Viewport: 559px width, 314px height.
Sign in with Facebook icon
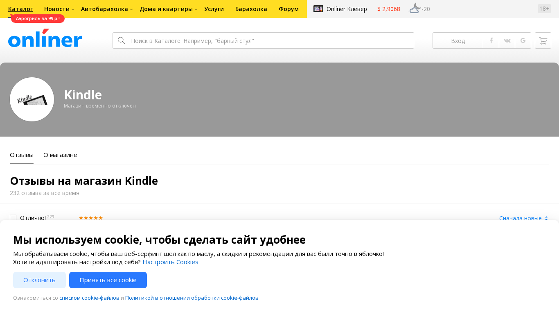click(491, 40)
